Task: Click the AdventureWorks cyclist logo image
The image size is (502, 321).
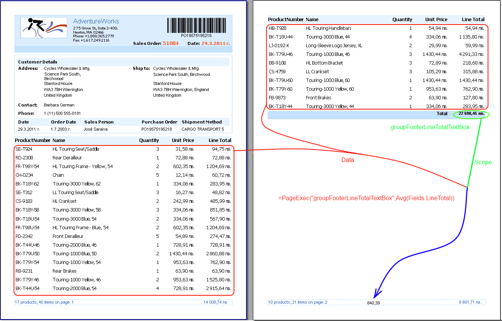Action: (44, 28)
